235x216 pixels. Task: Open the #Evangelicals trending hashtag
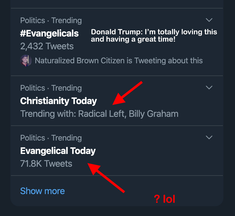[x=49, y=33]
